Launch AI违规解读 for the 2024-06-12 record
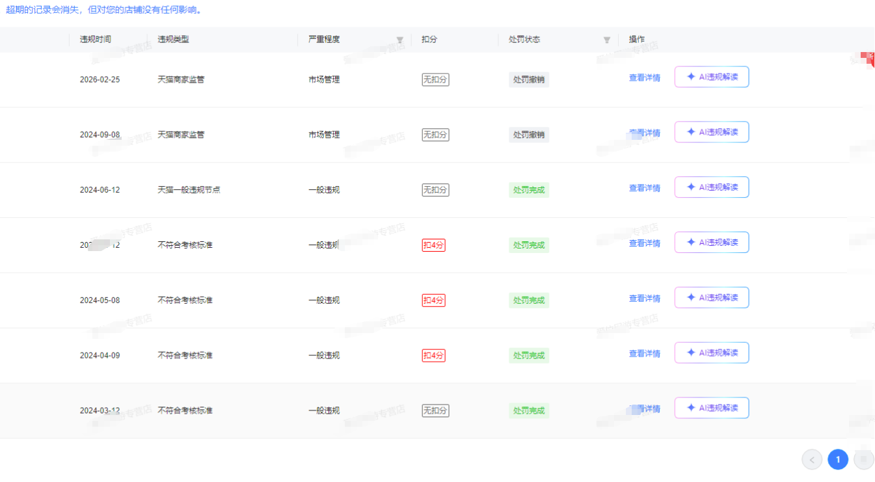 (712, 187)
